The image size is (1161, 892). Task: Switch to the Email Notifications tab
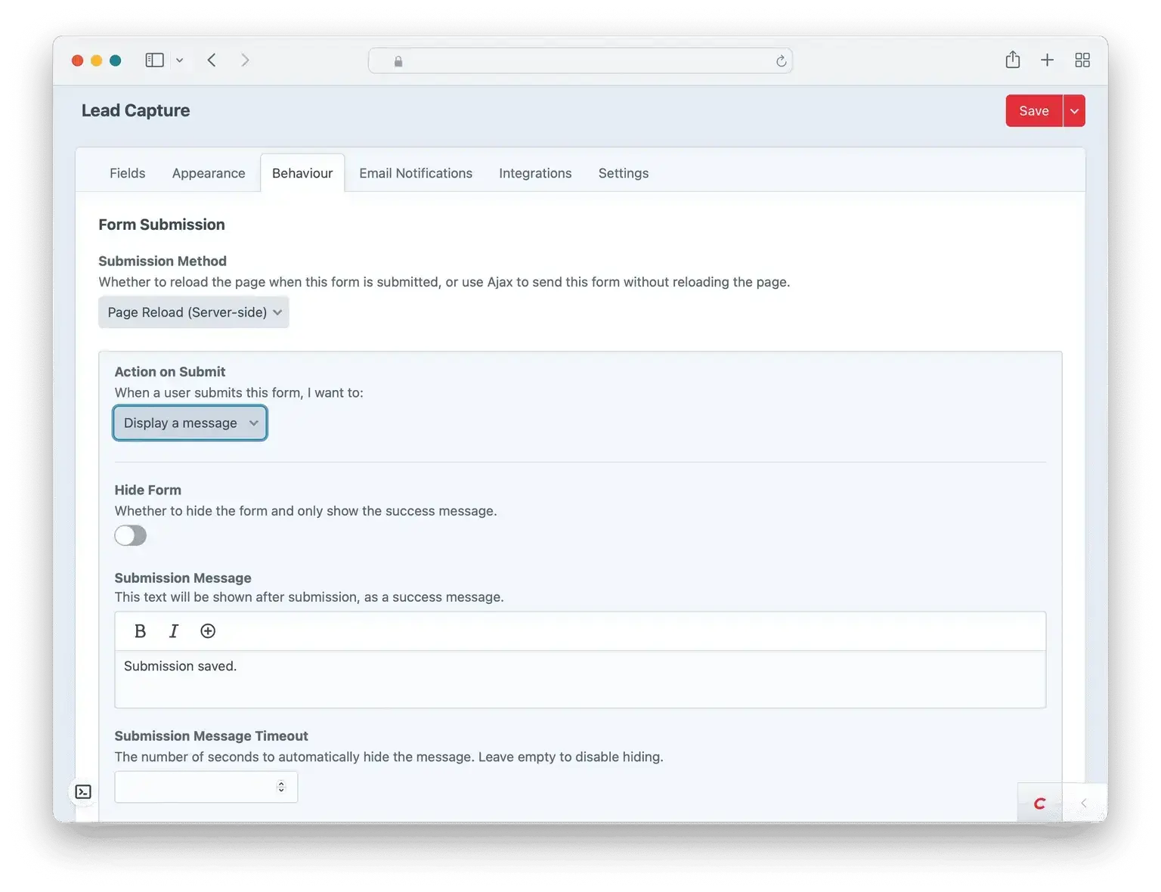coord(416,172)
